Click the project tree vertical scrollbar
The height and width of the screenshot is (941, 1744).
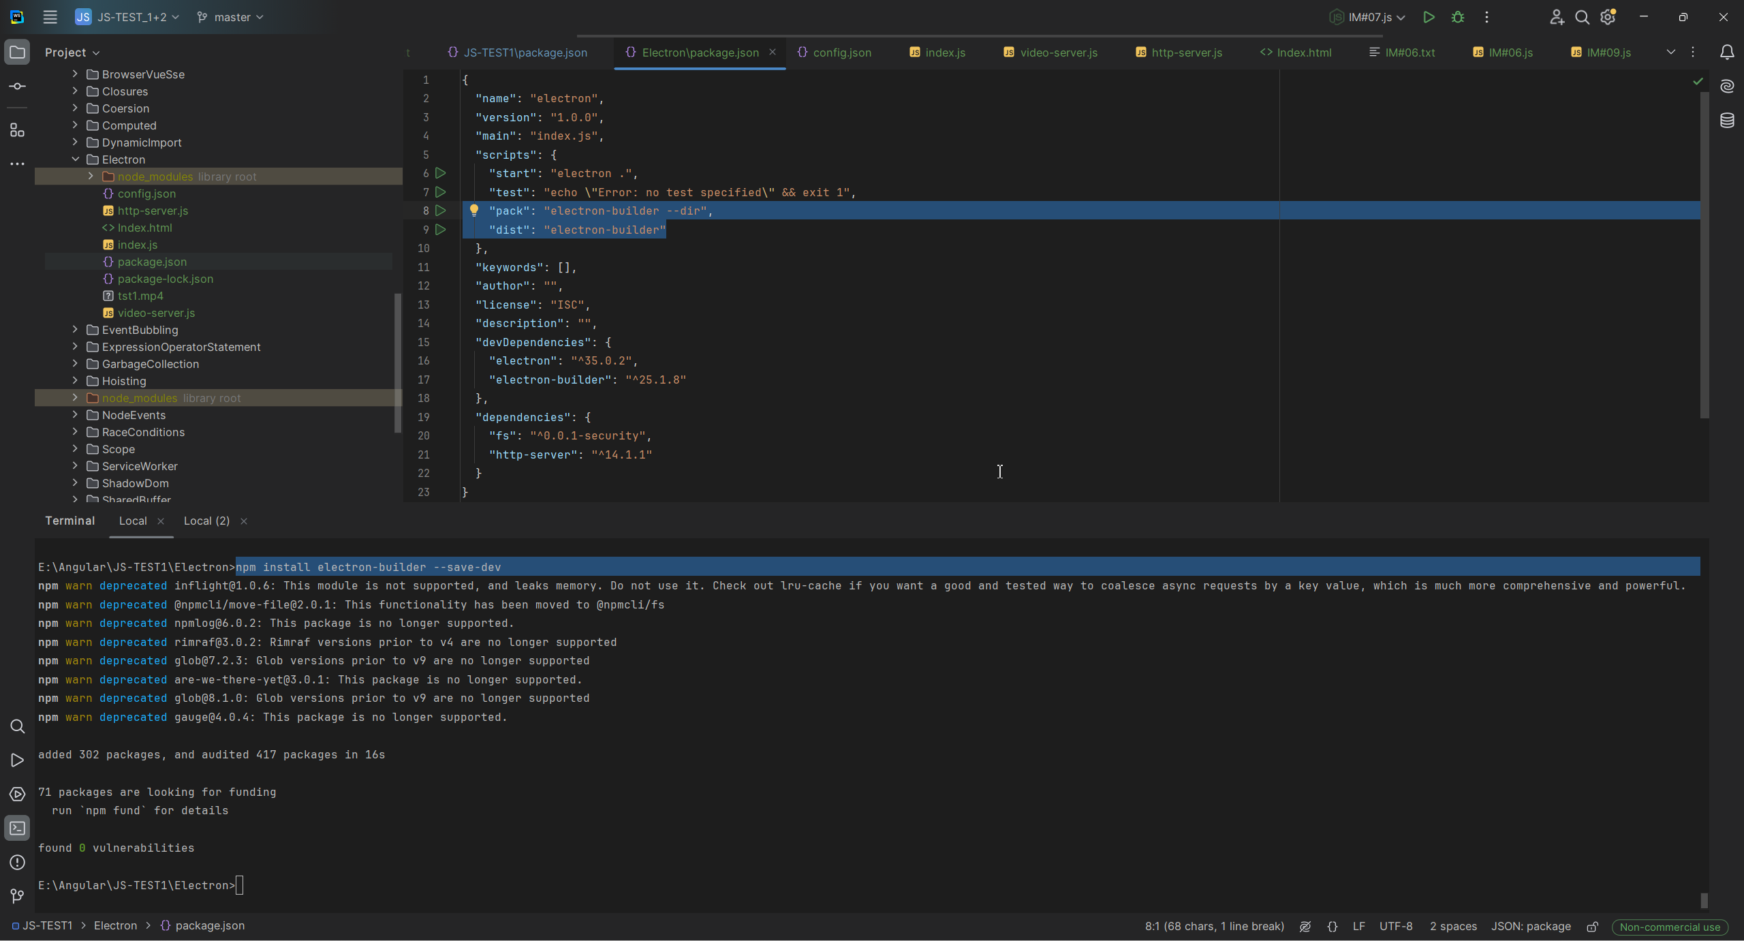click(x=398, y=361)
